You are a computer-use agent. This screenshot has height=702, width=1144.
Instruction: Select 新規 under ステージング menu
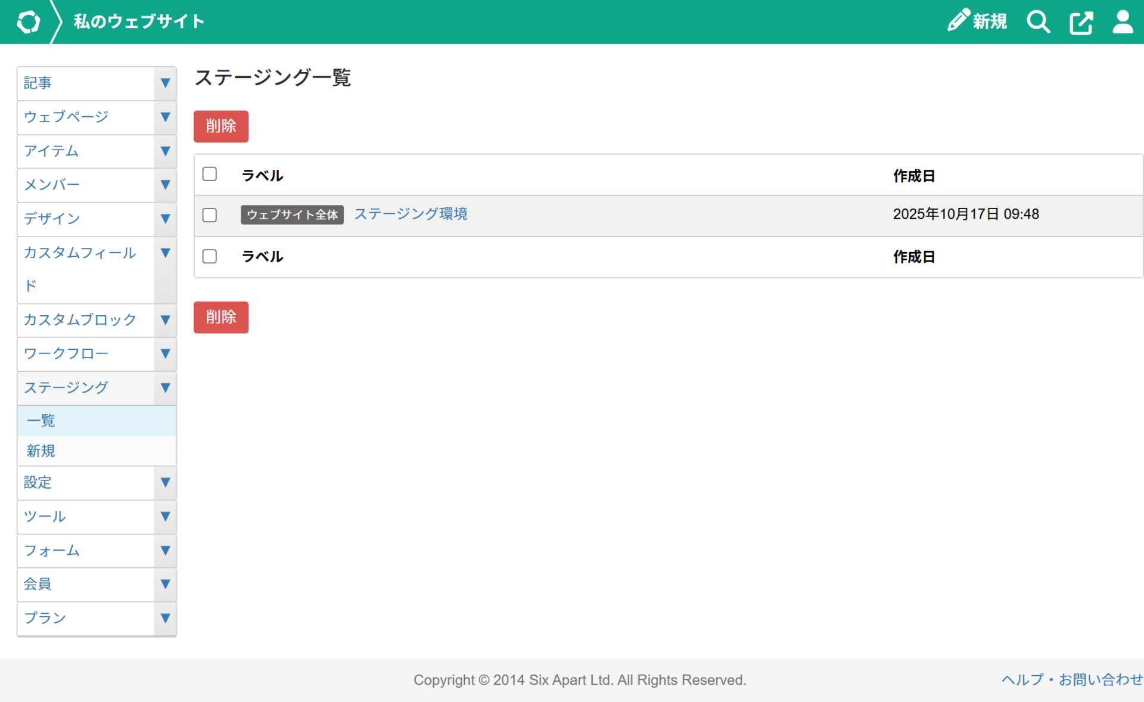pyautogui.click(x=41, y=451)
